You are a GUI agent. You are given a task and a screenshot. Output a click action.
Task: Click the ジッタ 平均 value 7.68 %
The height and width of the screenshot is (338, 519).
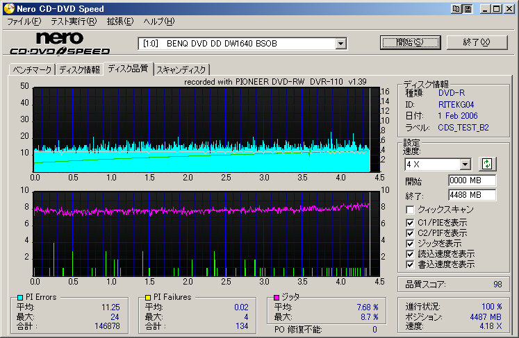pos(368,307)
